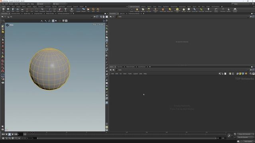255x143 pixels.
Task: Open the Rigid Bodies shelf tab
Action: click(166, 7)
